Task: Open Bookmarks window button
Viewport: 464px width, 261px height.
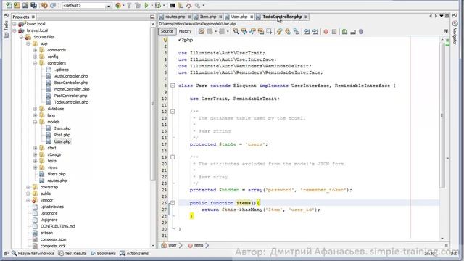Action: [103, 254]
